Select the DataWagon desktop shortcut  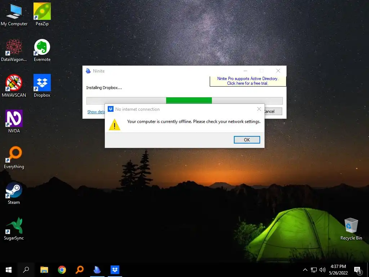point(14,50)
